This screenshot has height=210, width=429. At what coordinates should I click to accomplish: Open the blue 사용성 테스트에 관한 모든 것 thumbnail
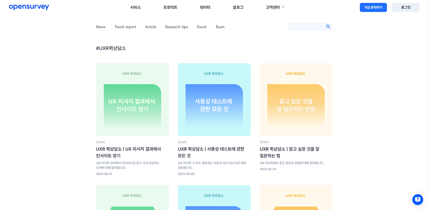click(214, 100)
